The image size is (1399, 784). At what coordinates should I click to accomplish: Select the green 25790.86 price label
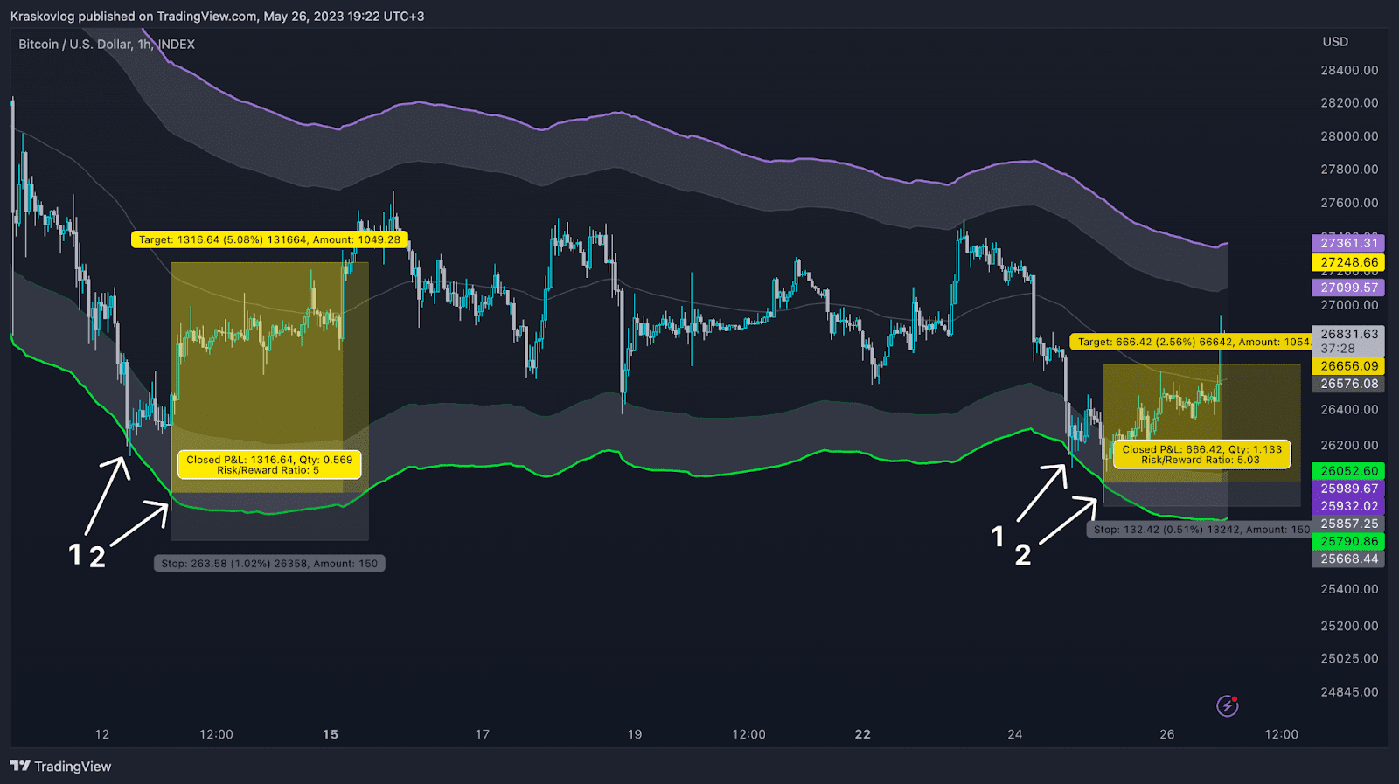pos(1348,541)
